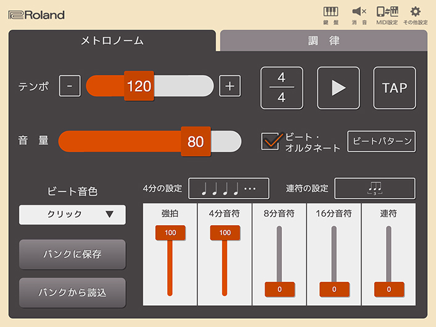Screen dimensions: 436x327
Task: Open the quarter-note 4分の設定 pattern selector
Action: pos(229,188)
